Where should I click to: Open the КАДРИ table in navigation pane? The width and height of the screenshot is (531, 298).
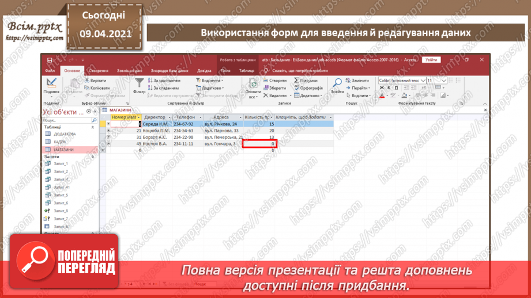click(x=61, y=142)
